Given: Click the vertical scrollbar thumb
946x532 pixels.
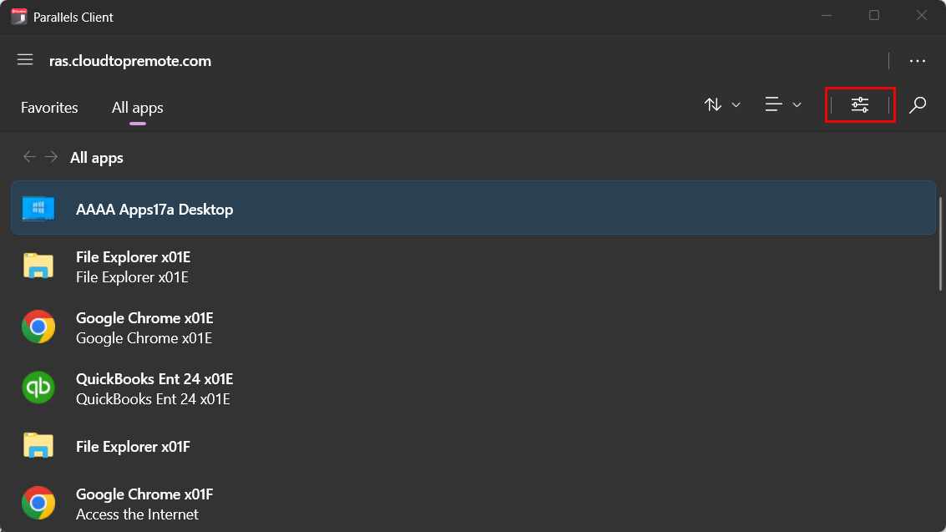Looking at the screenshot, I should coord(940,243).
